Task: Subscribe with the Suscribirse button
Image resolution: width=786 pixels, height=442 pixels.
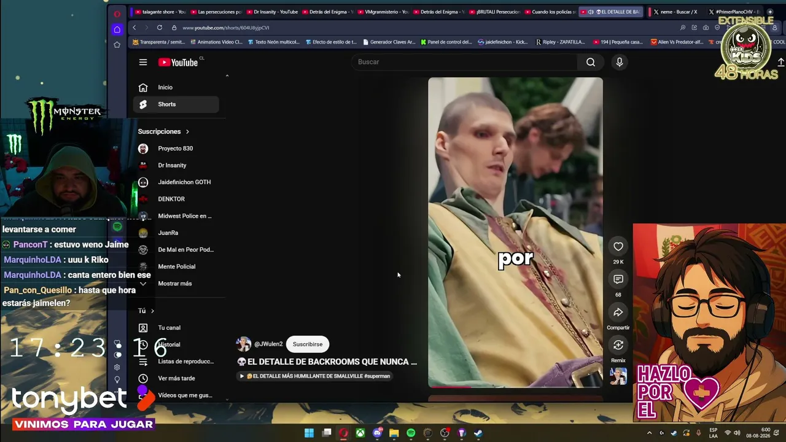Action: point(308,344)
